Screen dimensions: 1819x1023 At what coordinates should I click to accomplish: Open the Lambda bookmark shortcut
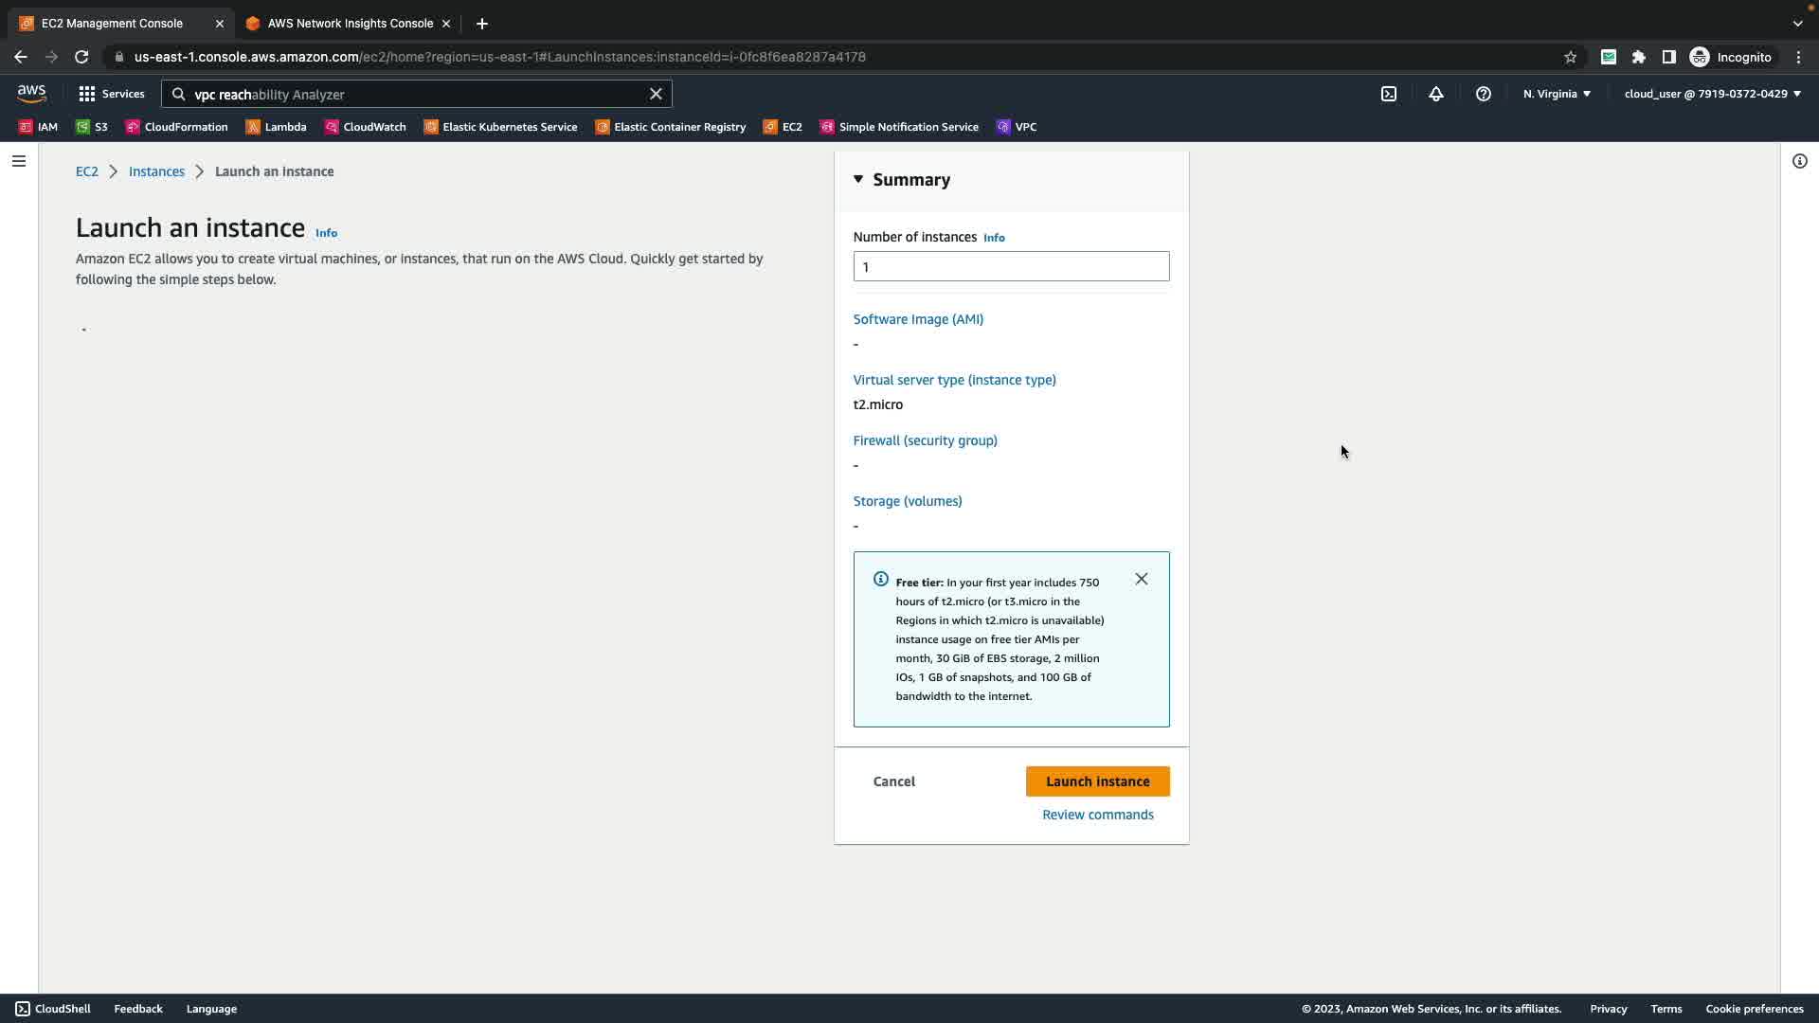(x=276, y=127)
